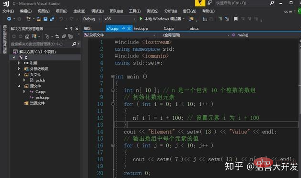
Task: Toggle the pin on s1.cpp tab
Action: pos(124,28)
